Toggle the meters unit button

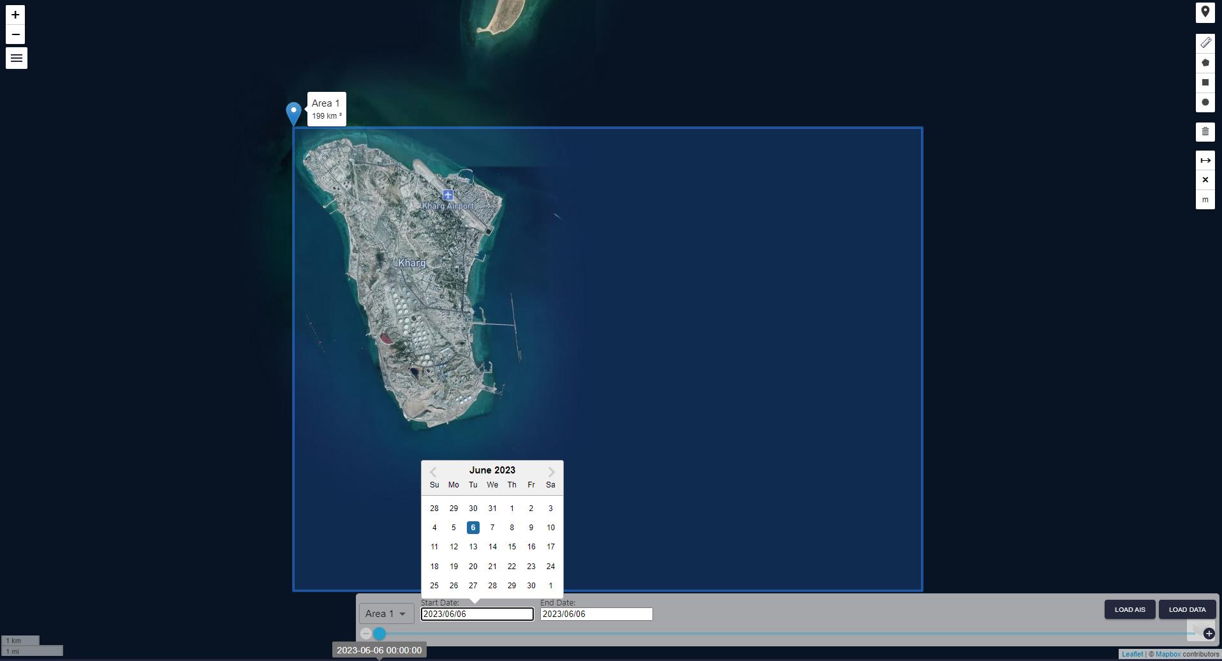click(1205, 200)
